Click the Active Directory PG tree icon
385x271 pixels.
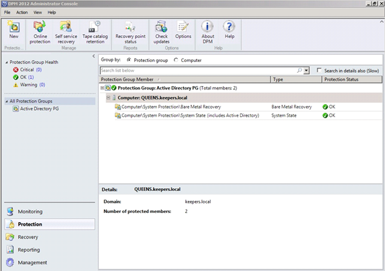coord(16,109)
